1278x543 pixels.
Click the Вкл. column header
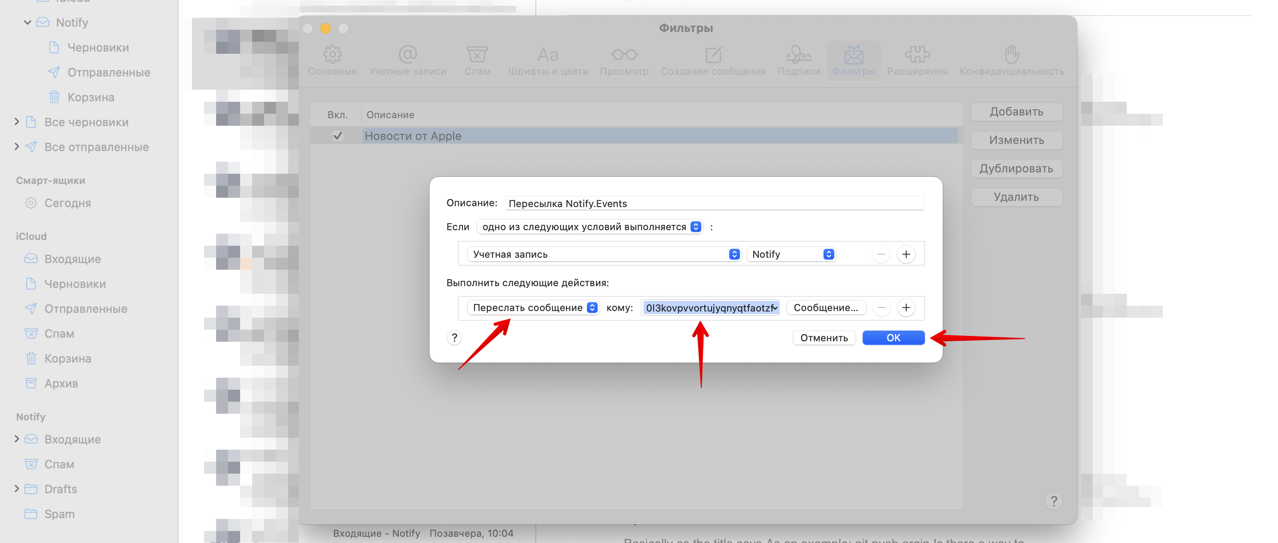[x=338, y=115]
